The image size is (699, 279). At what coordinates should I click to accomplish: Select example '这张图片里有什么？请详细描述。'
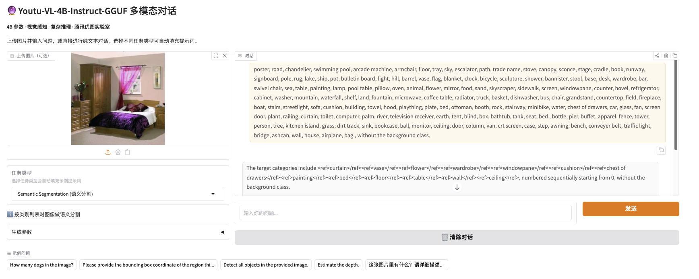pyautogui.click(x=407, y=265)
